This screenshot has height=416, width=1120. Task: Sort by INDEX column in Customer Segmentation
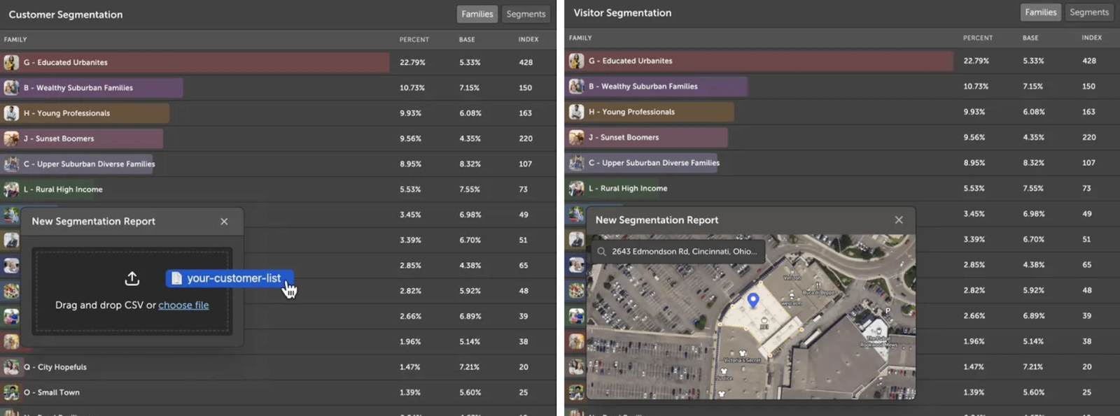click(x=528, y=40)
